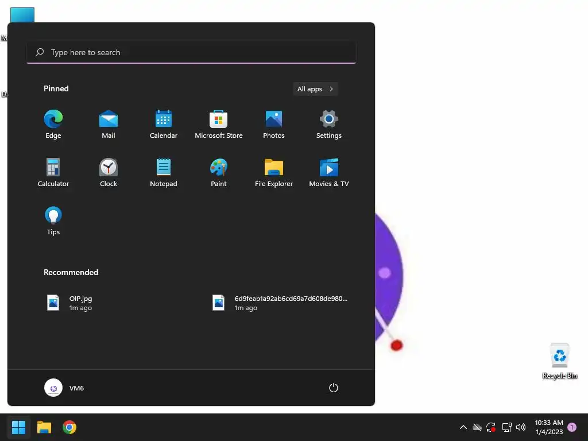Image resolution: width=588 pixels, height=441 pixels.
Task: Open the notification badge showing 1
Action: (x=572, y=427)
